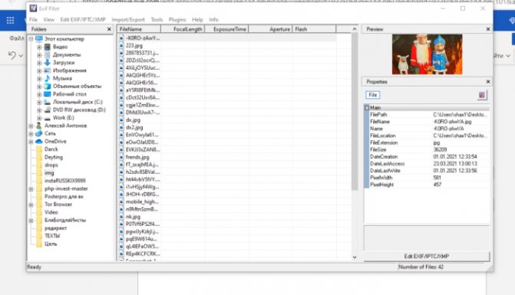
Task: Click the file list scrollbar up arrow
Action: (355, 29)
